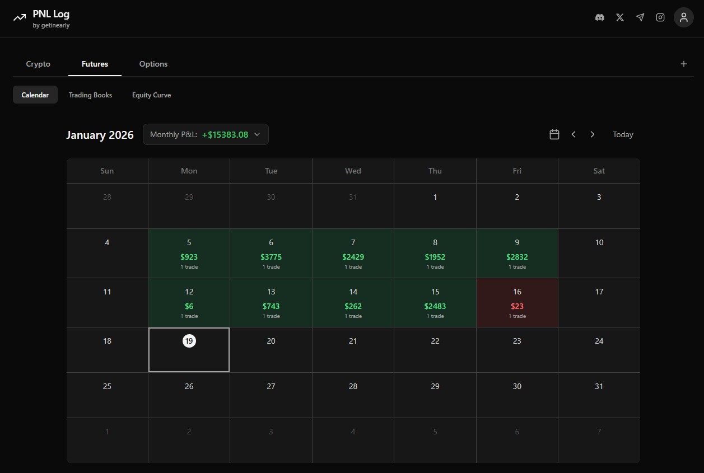This screenshot has width=704, height=473.
Task: Click the PNL Log logo icon
Action: pos(20,17)
